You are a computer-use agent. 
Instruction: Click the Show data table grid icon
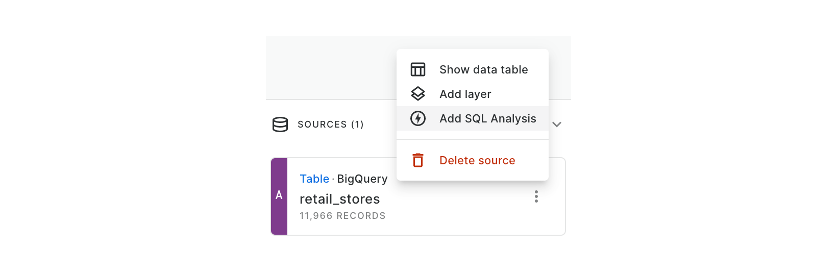[x=418, y=69]
